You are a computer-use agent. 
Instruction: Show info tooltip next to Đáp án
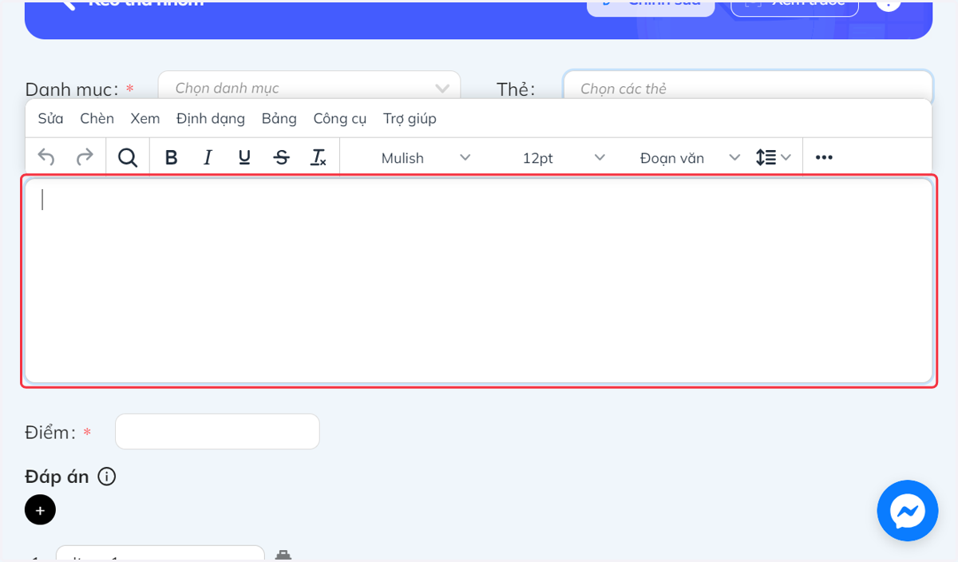[106, 477]
